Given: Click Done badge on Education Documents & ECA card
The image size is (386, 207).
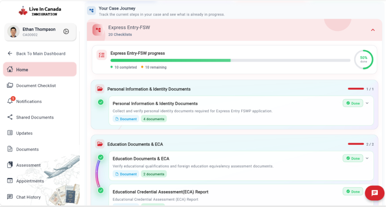Looking at the screenshot, I should coord(353,158).
